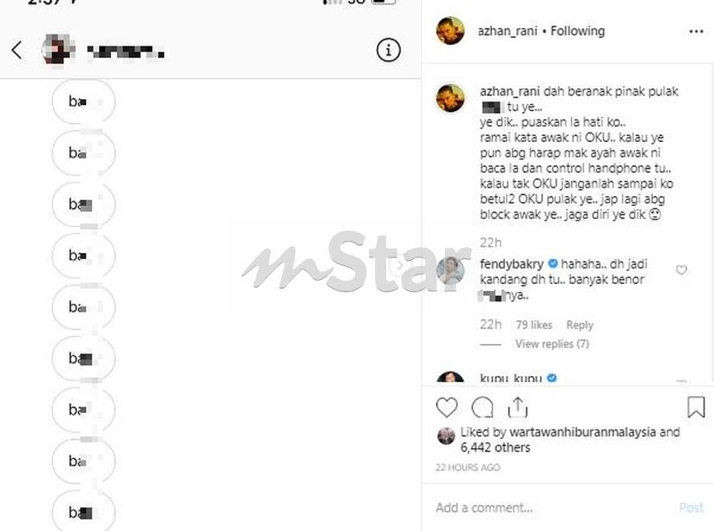The image size is (714, 531).
Task: Like fendybakry's comment with small heart
Action: 681,270
